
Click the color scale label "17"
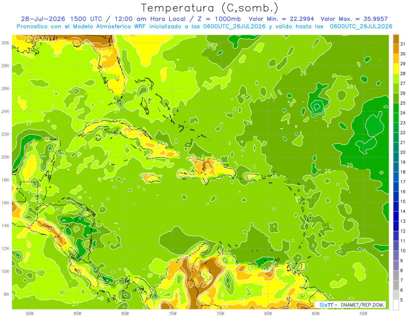click(x=403, y=182)
